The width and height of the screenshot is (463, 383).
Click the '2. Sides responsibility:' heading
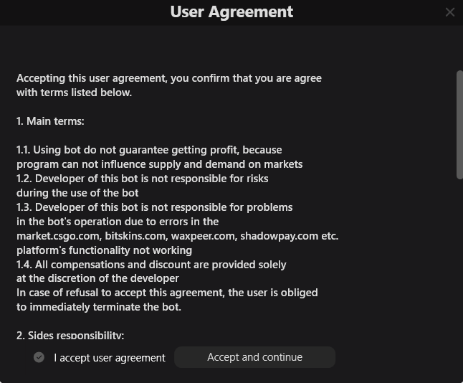[70, 335]
